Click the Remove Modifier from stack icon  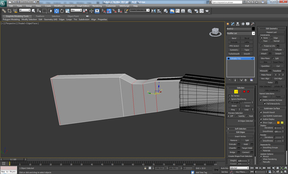pos(246,80)
